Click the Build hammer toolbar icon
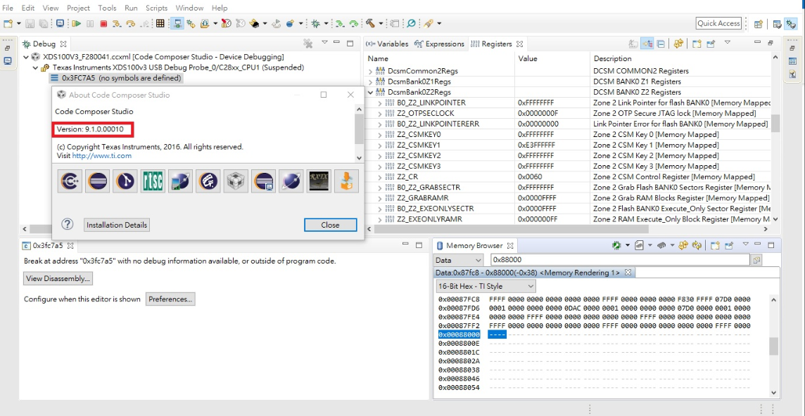This screenshot has width=805, height=416. tap(370, 24)
